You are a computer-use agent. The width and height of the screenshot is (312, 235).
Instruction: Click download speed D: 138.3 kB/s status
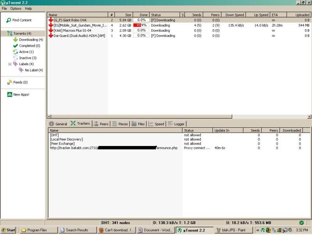click(x=174, y=223)
